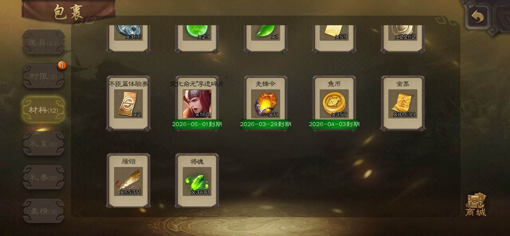The image size is (510, 236).
Task: Switch to the 礼券(0) tab
Action: point(44,177)
